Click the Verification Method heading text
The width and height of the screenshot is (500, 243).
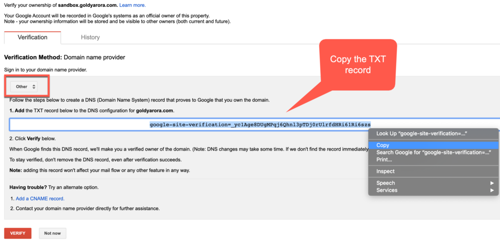pos(65,57)
